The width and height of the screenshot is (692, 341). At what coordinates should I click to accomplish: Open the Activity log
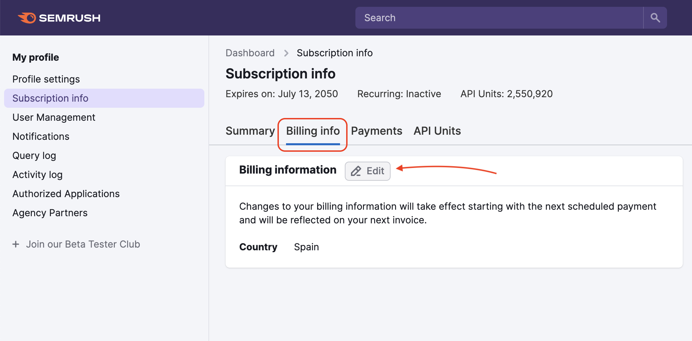pyautogui.click(x=37, y=174)
